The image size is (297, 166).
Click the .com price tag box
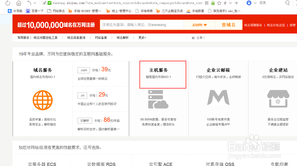click(x=83, y=70)
